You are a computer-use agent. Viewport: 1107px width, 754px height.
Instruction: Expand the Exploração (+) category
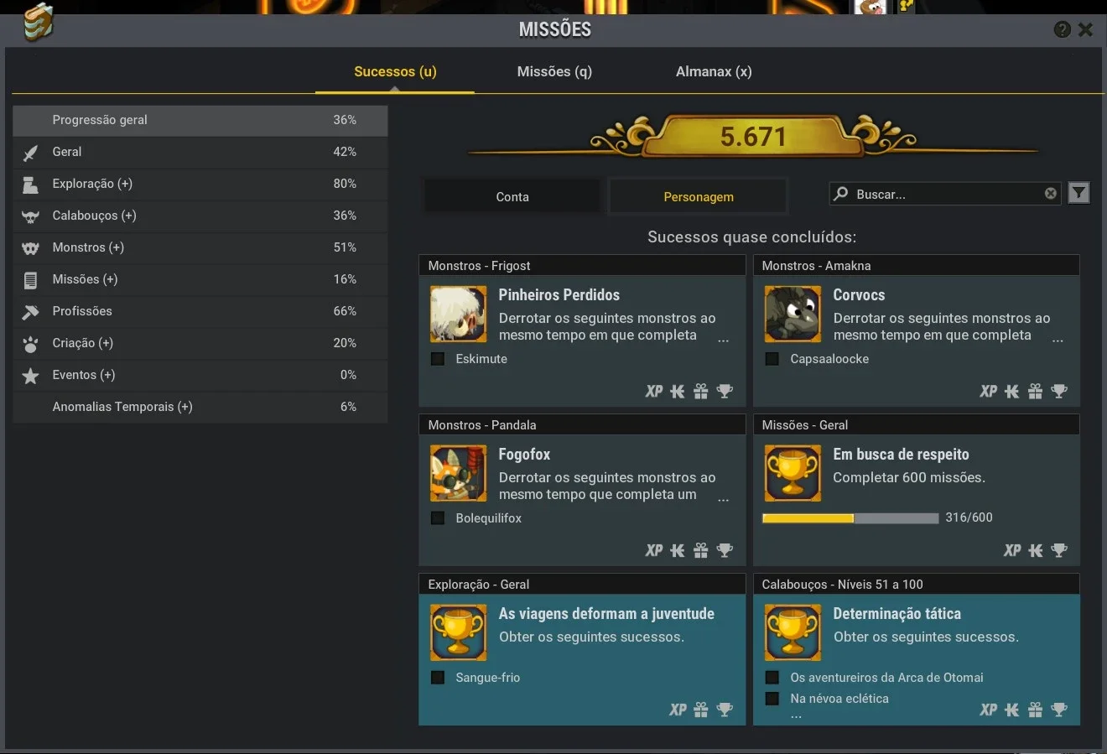point(200,184)
